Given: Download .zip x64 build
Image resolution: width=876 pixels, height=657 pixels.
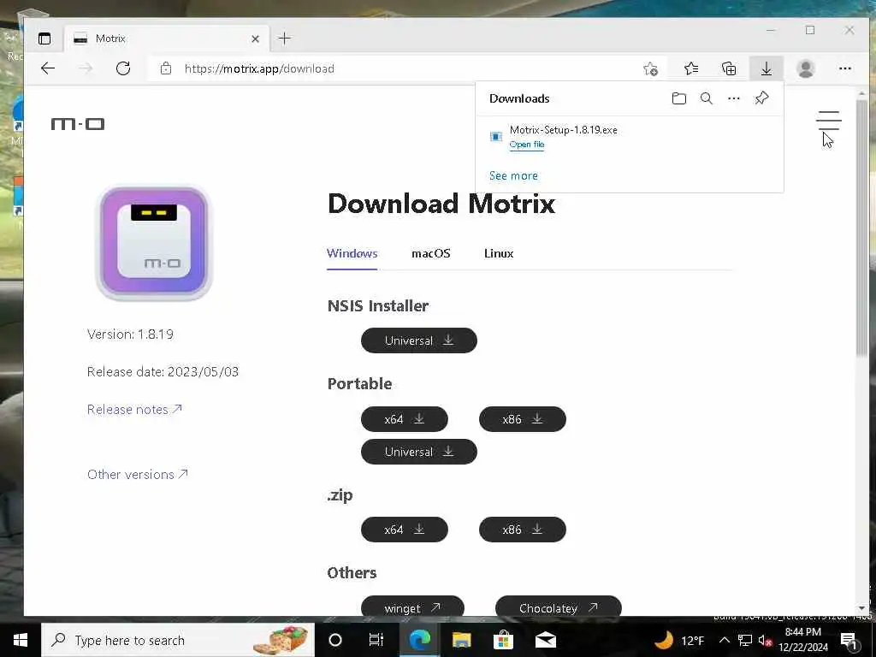Looking at the screenshot, I should pyautogui.click(x=405, y=530).
